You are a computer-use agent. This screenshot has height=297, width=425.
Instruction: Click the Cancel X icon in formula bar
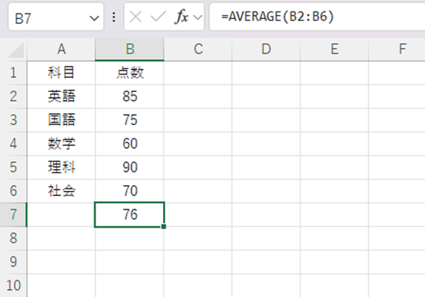tap(136, 18)
